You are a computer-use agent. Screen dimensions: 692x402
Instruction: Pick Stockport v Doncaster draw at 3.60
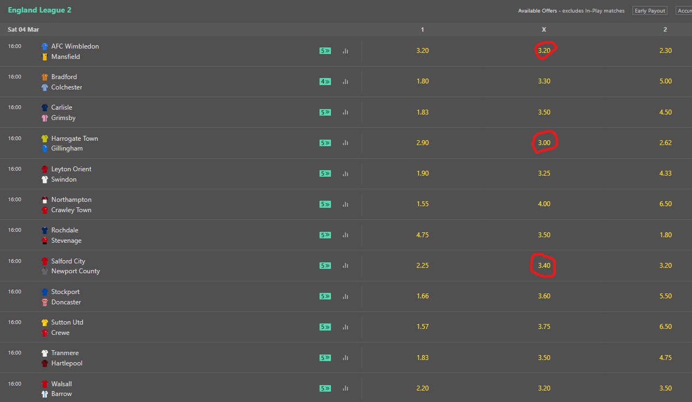[x=544, y=296]
